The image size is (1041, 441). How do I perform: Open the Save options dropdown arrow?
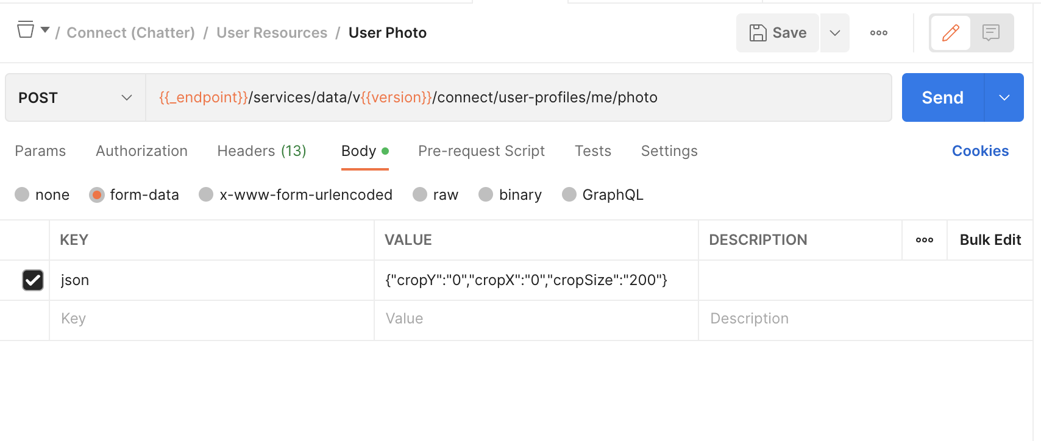(x=835, y=33)
